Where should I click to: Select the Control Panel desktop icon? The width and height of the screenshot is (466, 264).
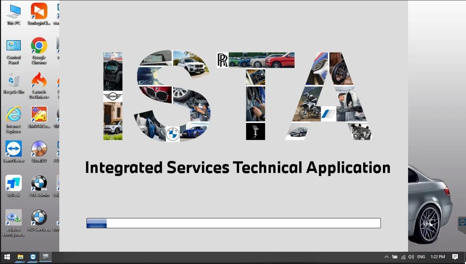click(14, 51)
